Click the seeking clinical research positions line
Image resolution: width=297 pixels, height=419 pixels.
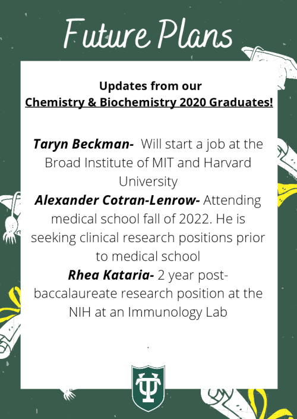pos(148,238)
